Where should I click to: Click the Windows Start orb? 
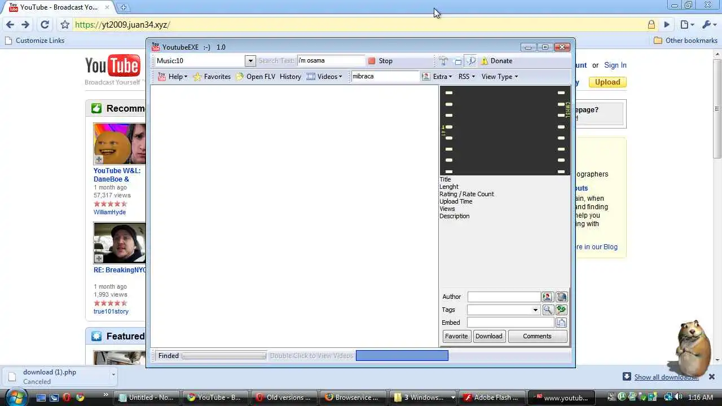(x=15, y=396)
